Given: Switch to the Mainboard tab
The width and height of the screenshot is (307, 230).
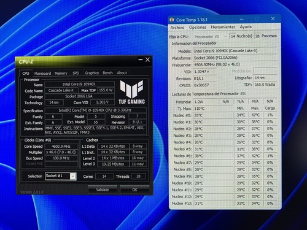Looking at the screenshot, I should point(42,74).
